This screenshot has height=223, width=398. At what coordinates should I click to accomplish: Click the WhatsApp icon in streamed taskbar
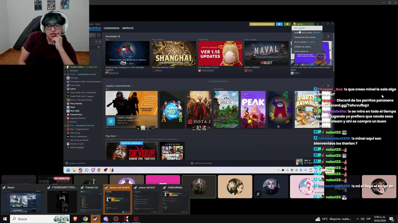[86, 170]
